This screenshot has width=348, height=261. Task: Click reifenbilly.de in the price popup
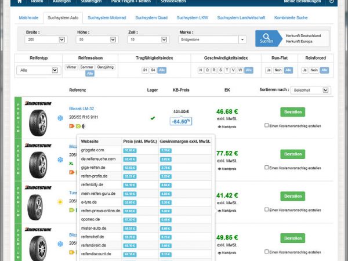tap(92, 184)
